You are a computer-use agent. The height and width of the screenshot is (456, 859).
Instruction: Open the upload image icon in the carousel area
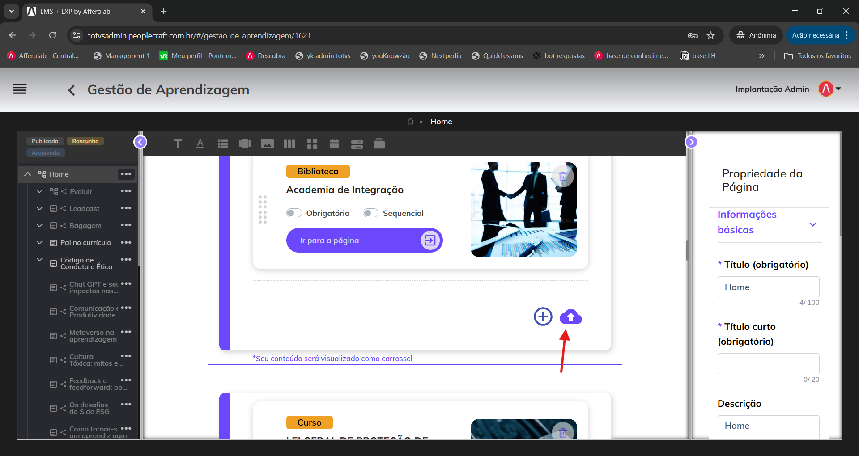(571, 317)
